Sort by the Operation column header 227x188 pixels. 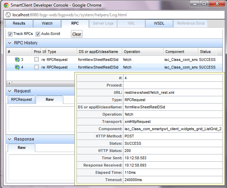coord(143,52)
